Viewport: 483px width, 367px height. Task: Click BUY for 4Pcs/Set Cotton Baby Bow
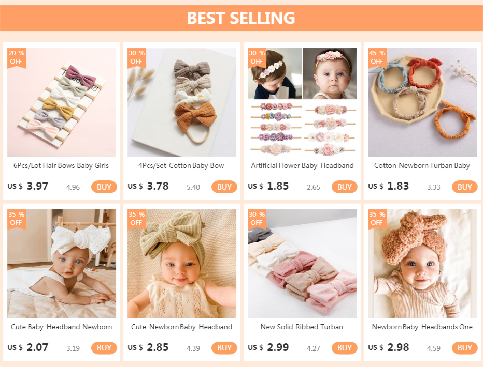coord(224,187)
